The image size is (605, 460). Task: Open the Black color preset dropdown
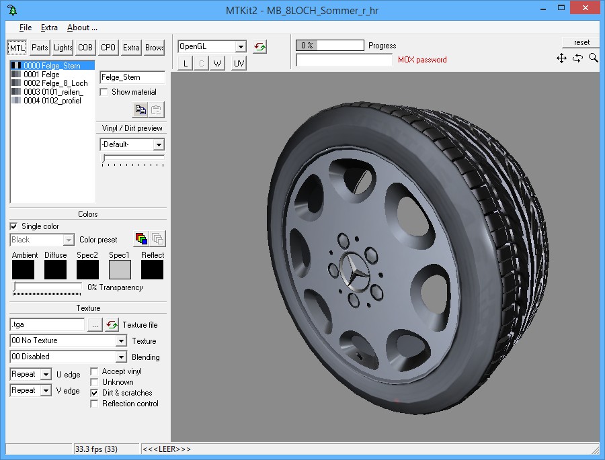[69, 240]
